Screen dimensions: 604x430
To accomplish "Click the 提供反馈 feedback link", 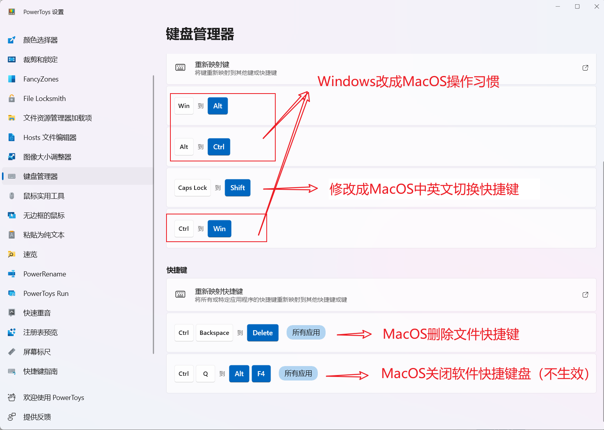I will point(37,417).
